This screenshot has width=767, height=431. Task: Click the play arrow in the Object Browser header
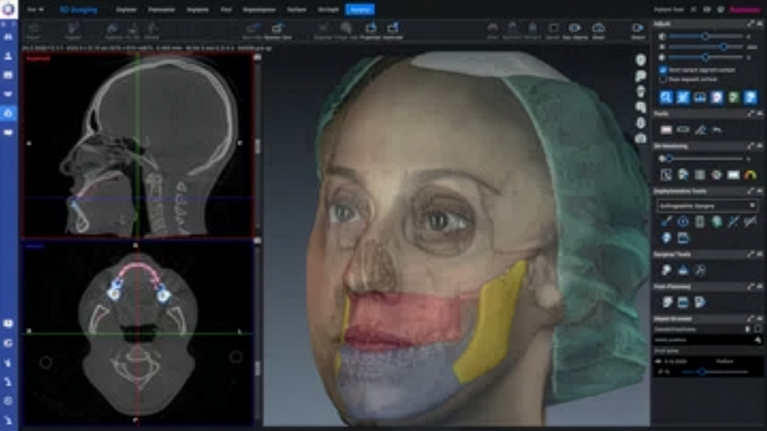click(x=748, y=329)
